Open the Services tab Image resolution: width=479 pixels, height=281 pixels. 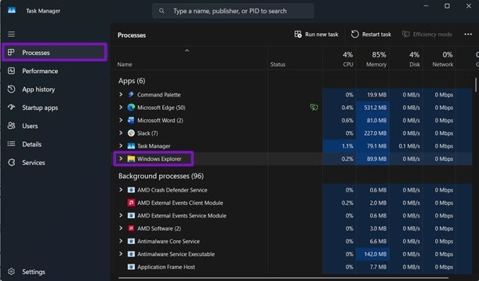(x=55, y=162)
